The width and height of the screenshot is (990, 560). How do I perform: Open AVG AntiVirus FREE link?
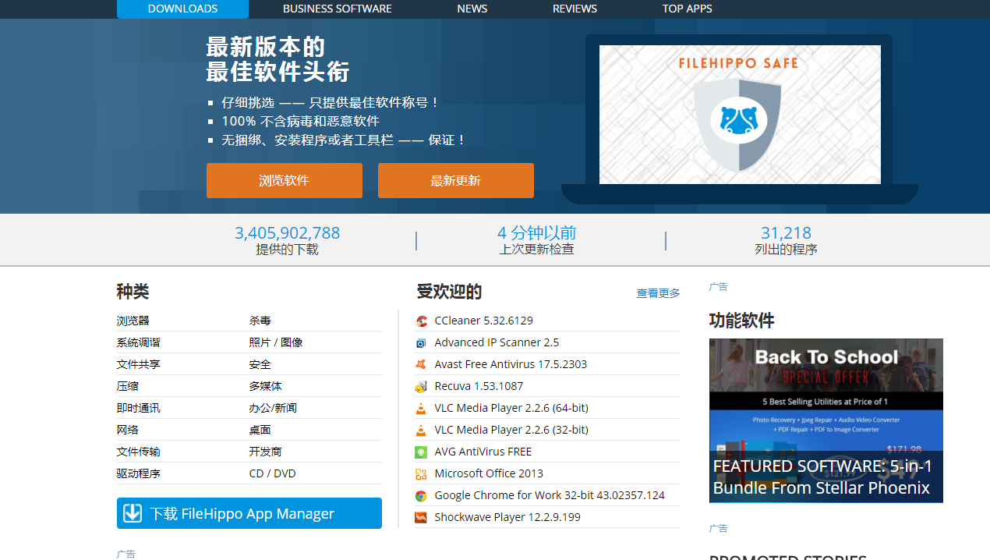coord(483,452)
